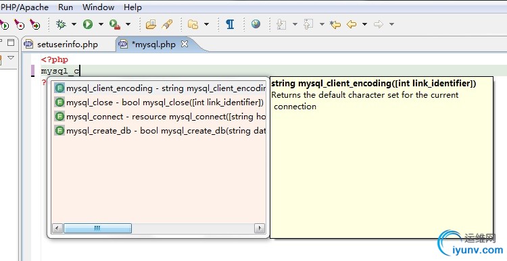Click the New folder toolbar icon
This screenshot has width=507, height=261.
pyautogui.click(x=193, y=24)
